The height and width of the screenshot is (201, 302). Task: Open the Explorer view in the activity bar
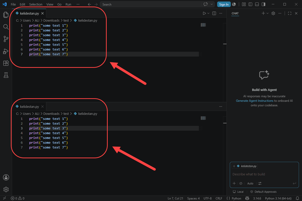[6, 15]
